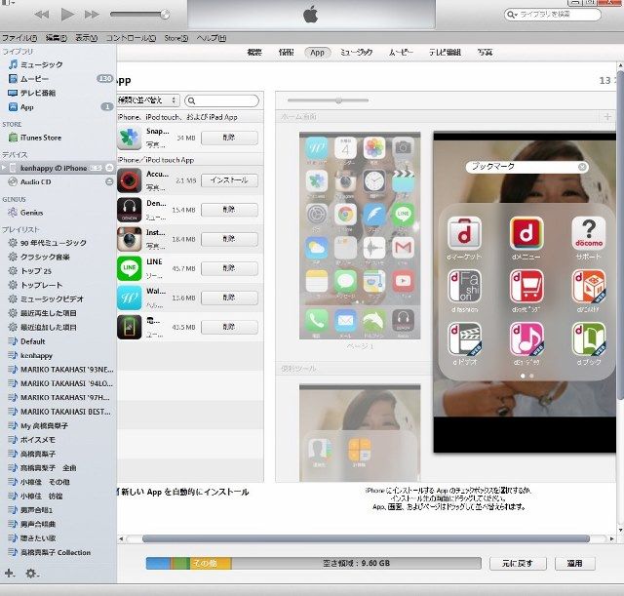Open the ミュージック music library icon
This screenshot has width=624, height=596.
[x=13, y=64]
